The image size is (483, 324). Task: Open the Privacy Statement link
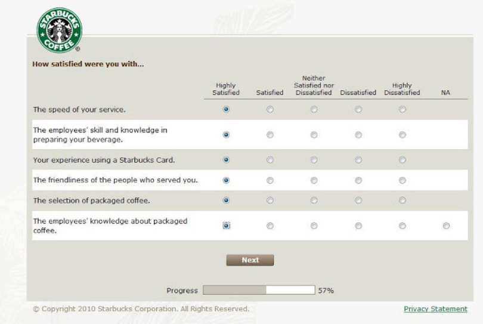pos(435,309)
